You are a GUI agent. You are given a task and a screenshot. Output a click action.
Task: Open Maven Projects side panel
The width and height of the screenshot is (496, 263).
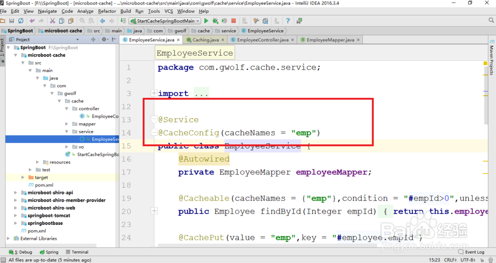click(x=492, y=57)
